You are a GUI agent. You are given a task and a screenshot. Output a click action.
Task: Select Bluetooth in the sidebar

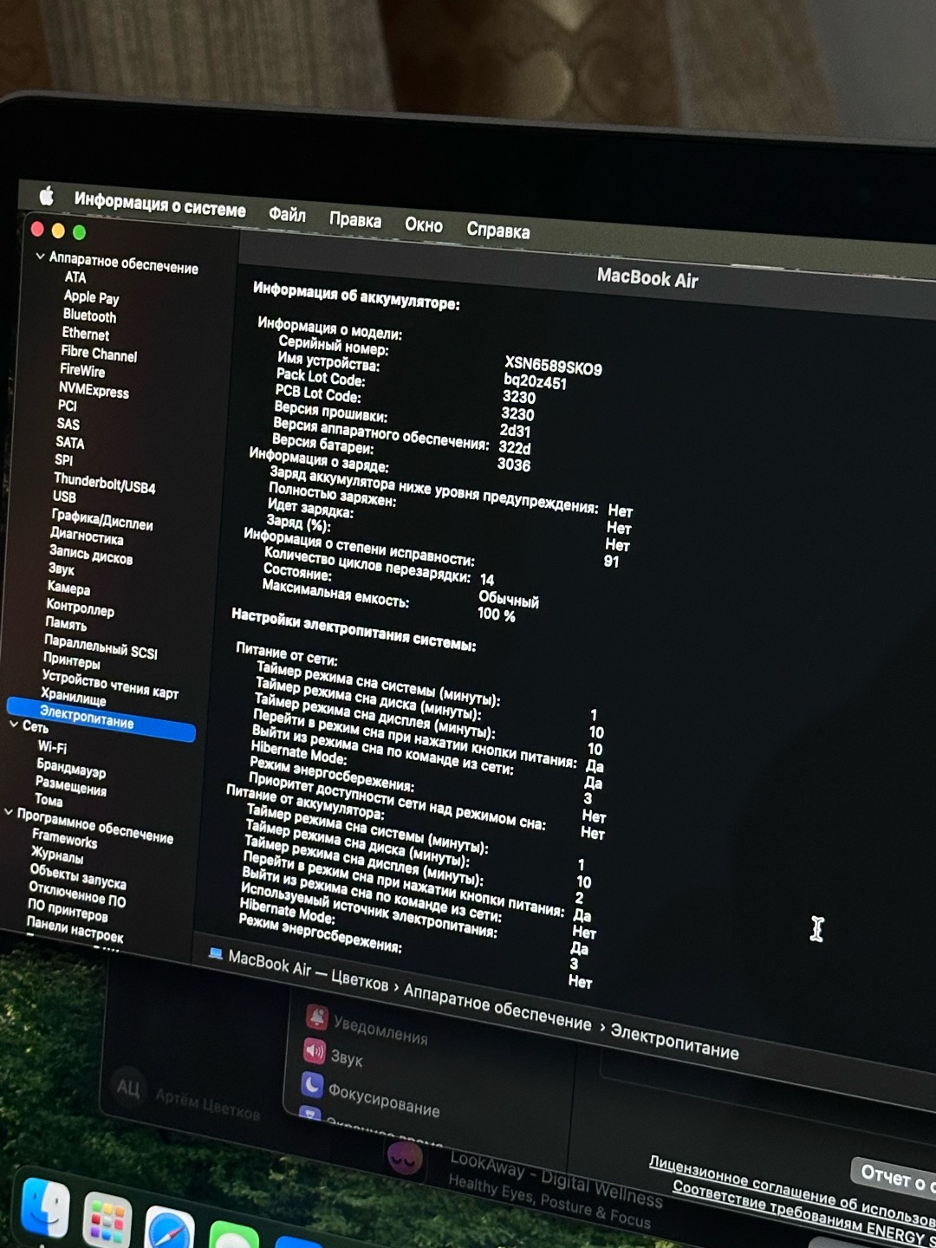(89, 315)
